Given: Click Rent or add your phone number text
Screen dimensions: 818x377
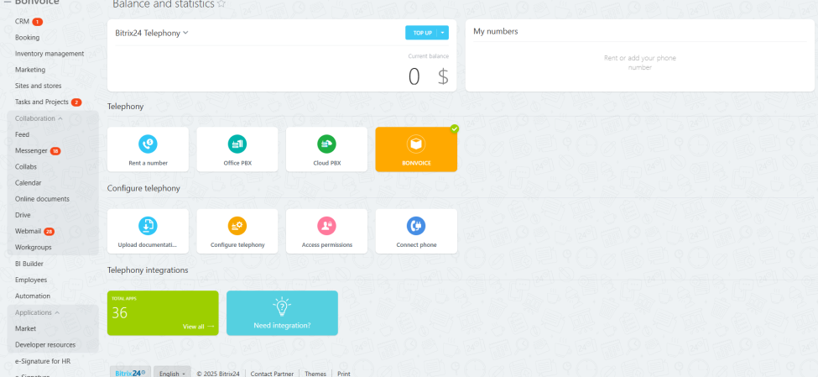Looking at the screenshot, I should 639,63.
